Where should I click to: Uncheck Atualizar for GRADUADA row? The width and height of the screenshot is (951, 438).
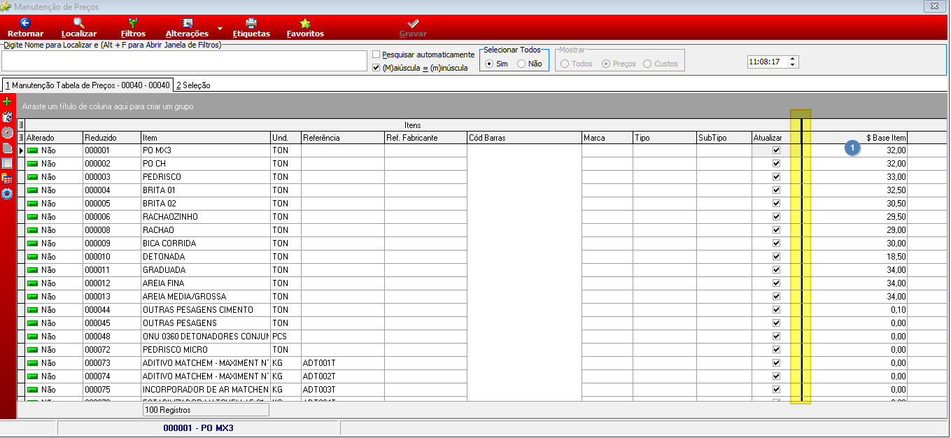click(x=776, y=270)
